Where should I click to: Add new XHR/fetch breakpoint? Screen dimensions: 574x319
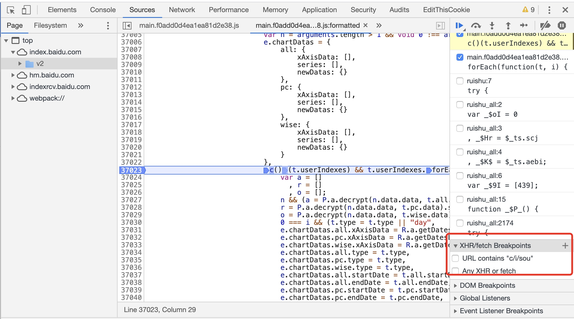click(565, 246)
